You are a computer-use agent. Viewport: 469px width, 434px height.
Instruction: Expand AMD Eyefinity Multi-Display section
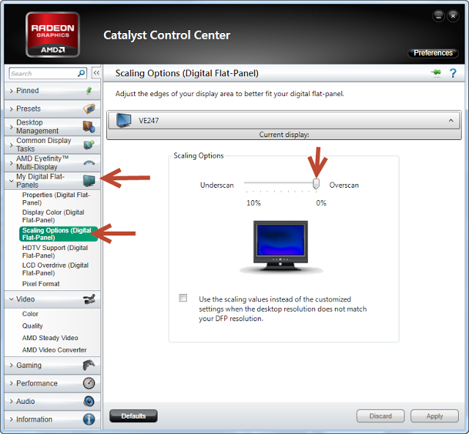pos(12,163)
